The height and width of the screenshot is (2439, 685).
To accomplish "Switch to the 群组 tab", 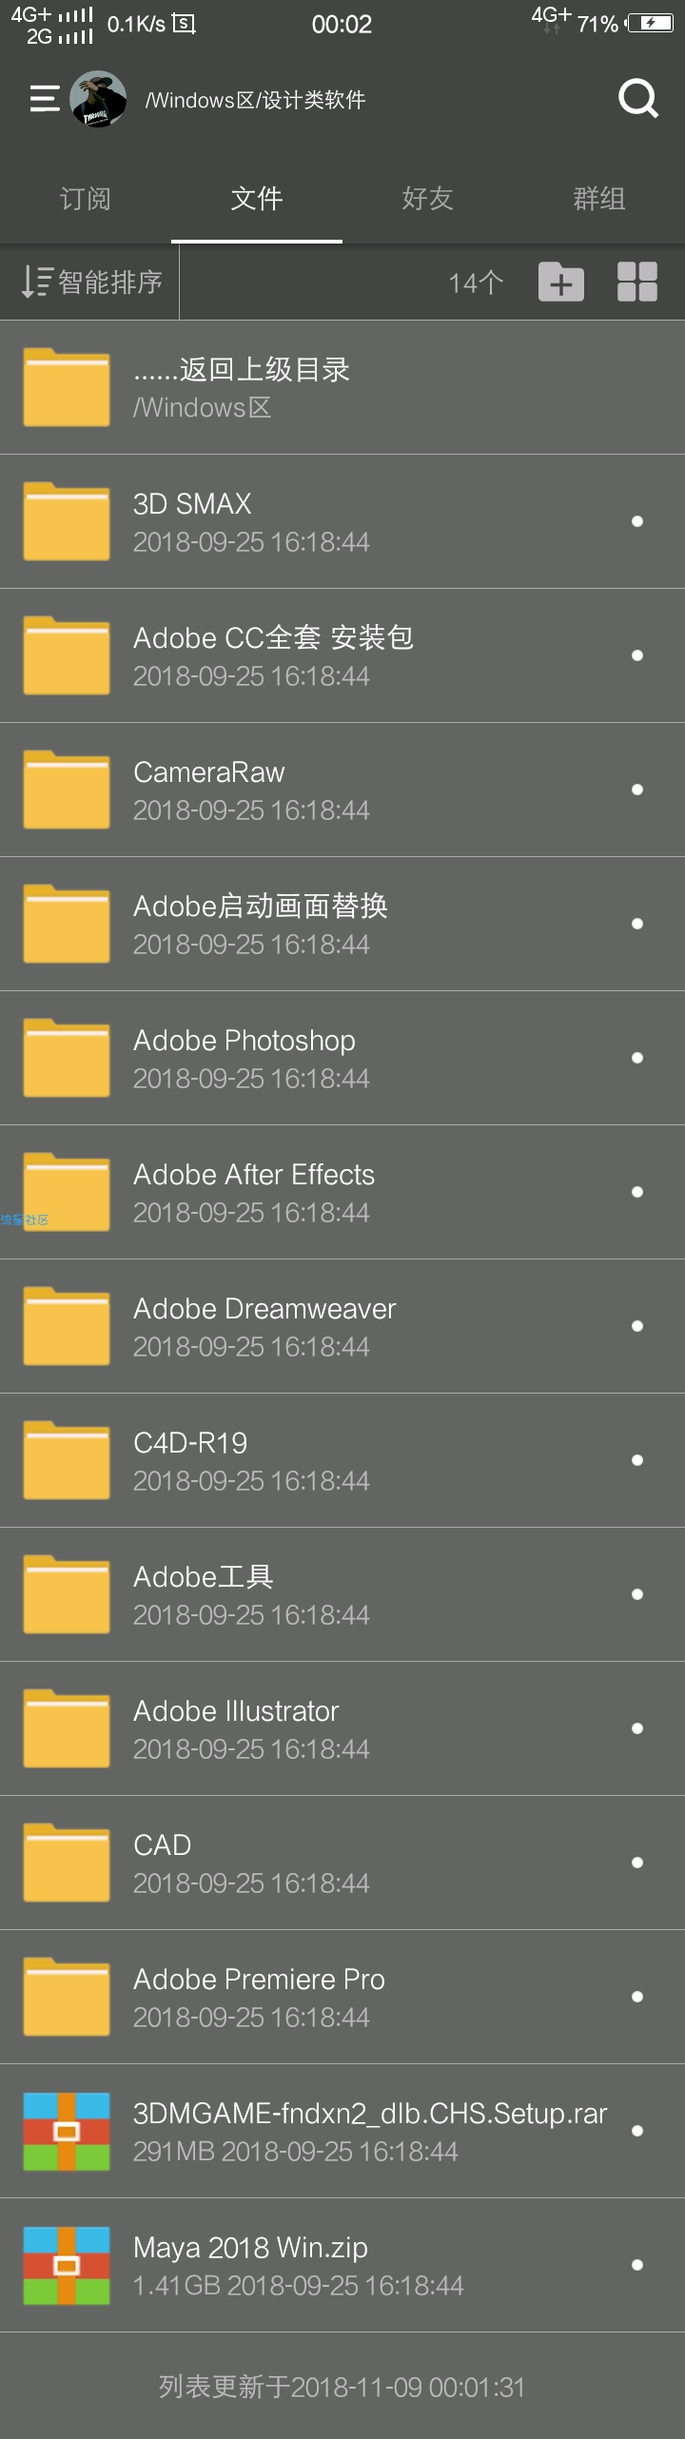I will 599,199.
